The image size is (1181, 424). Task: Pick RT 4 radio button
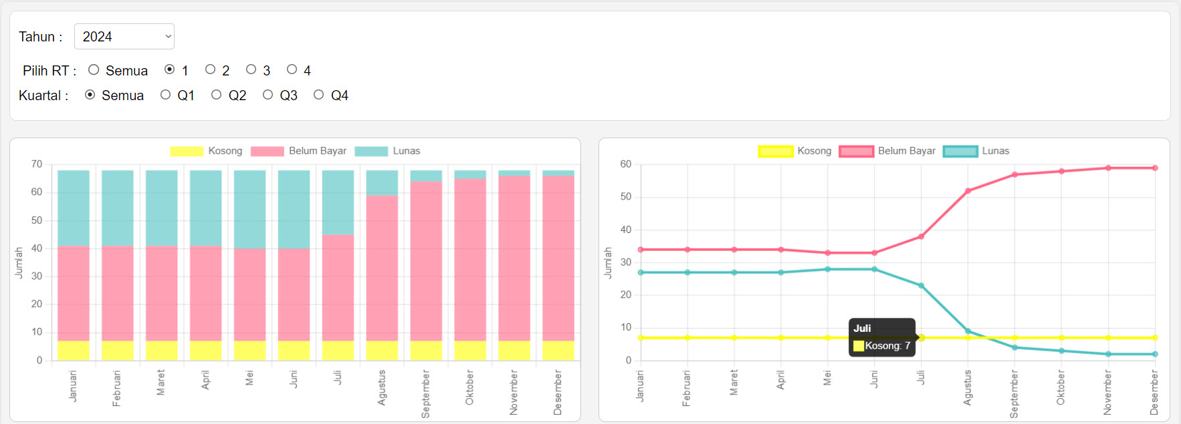tap(292, 69)
